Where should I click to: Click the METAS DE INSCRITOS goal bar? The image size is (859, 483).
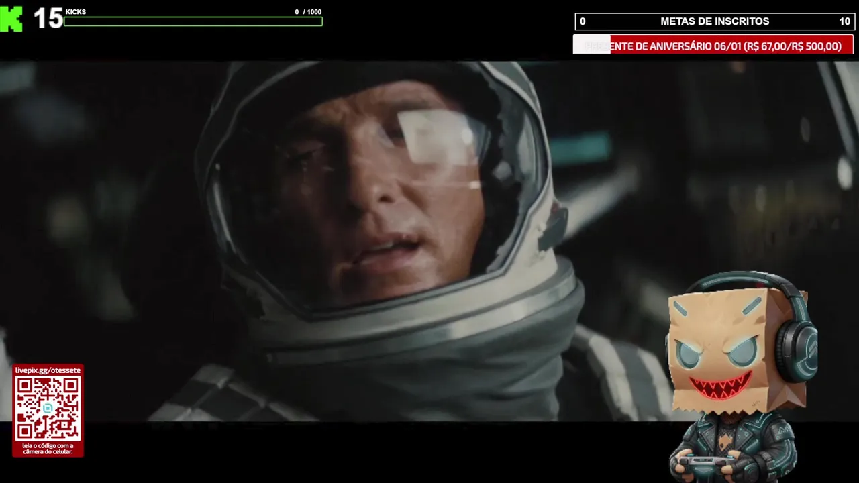click(714, 21)
